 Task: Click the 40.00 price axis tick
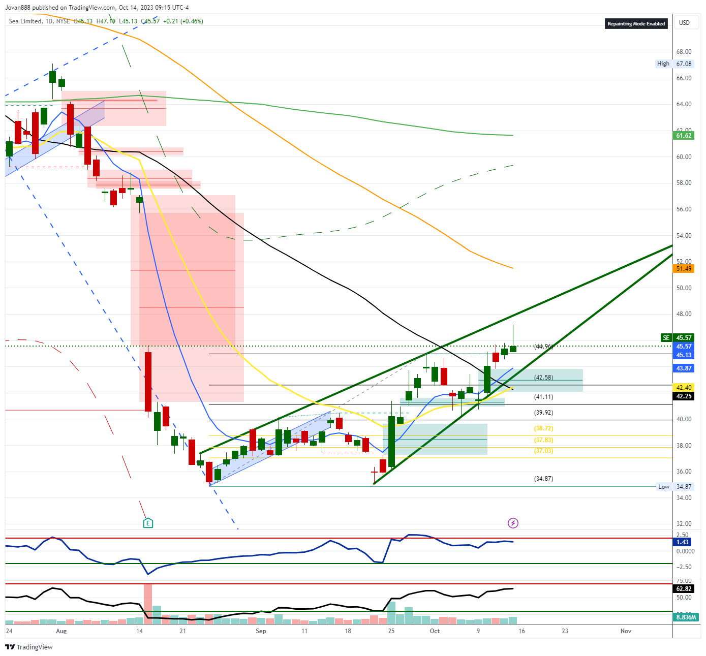684,419
